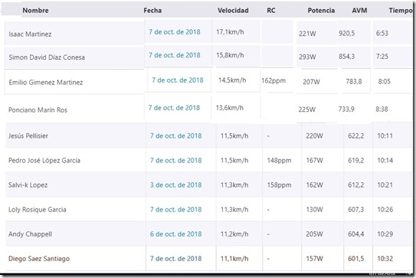The image size is (416, 278).
Task: Click the 11,2km/h speed value
Action: pyautogui.click(x=234, y=234)
